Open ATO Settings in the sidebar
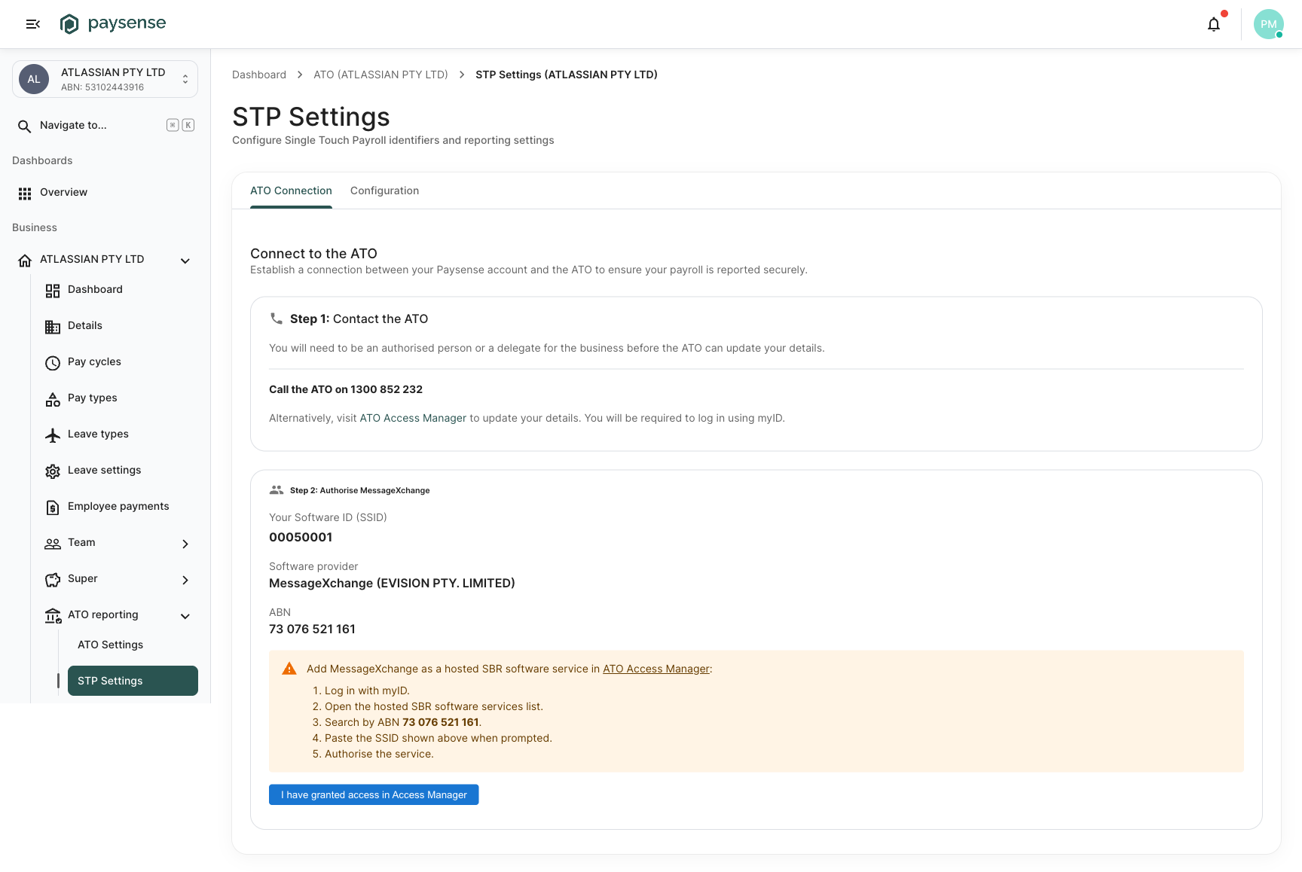Image resolution: width=1302 pixels, height=872 pixels. (x=133, y=645)
